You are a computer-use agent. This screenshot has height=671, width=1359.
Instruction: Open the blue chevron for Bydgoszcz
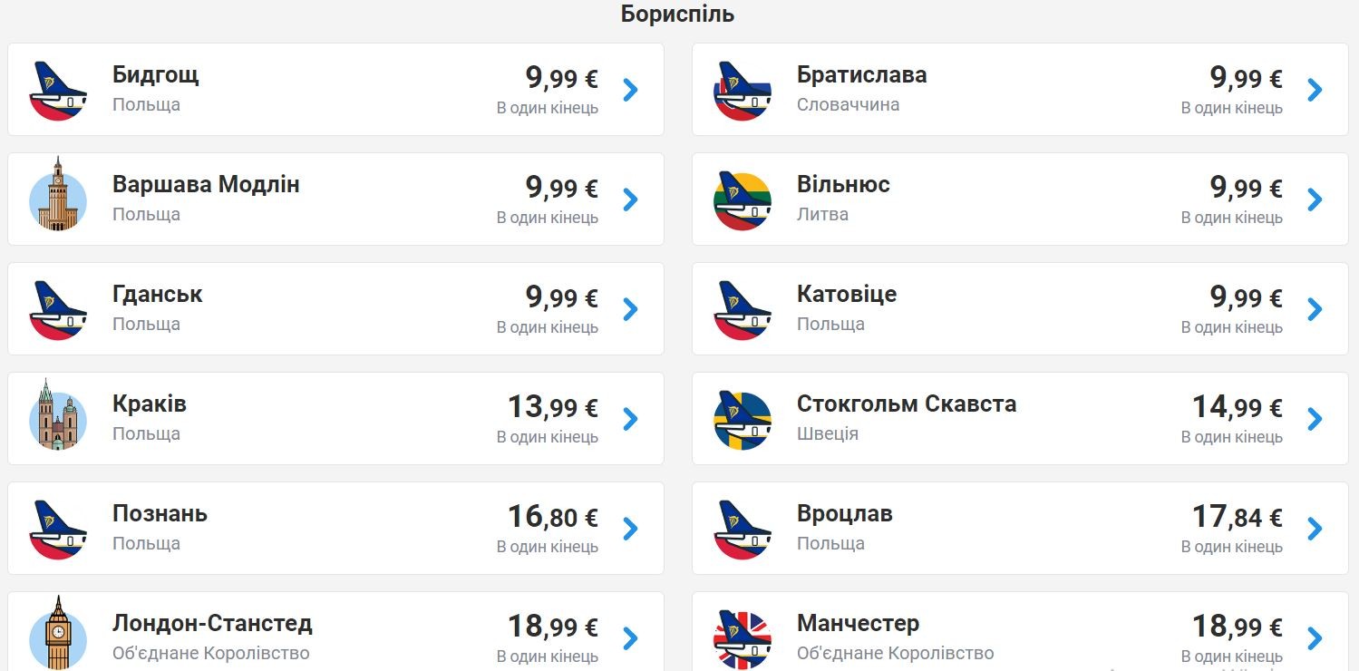[631, 90]
